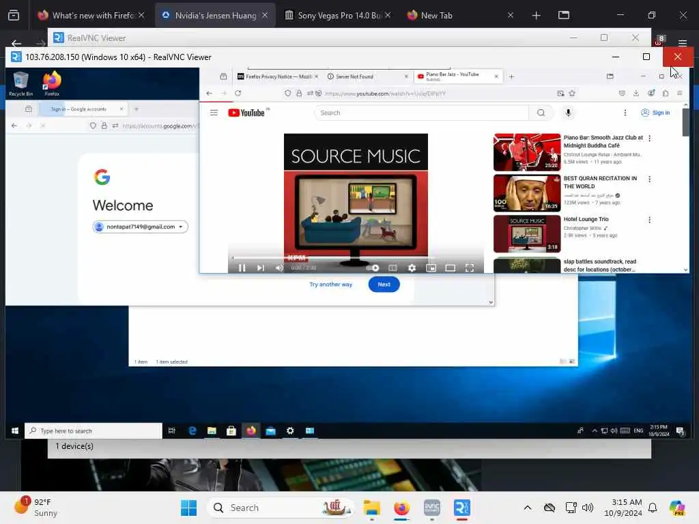699x524 pixels.
Task: Open Mail app from remote taskbar
Action: pos(270,431)
